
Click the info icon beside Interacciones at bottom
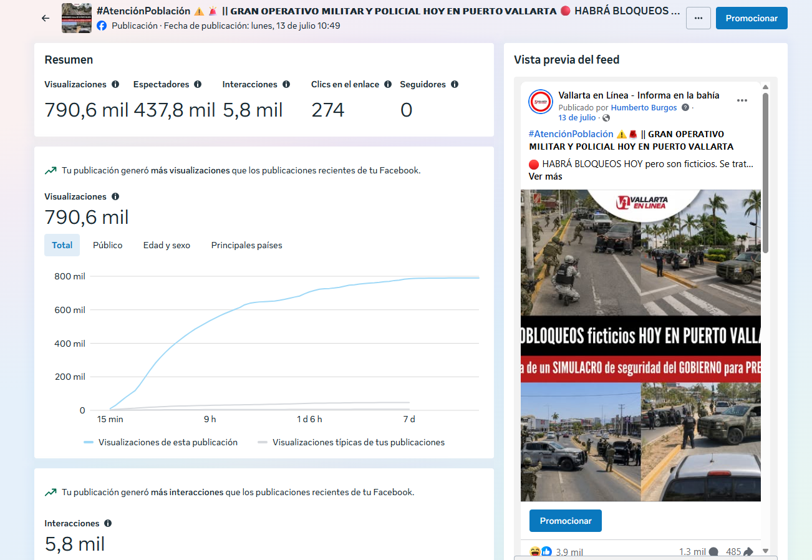click(108, 523)
